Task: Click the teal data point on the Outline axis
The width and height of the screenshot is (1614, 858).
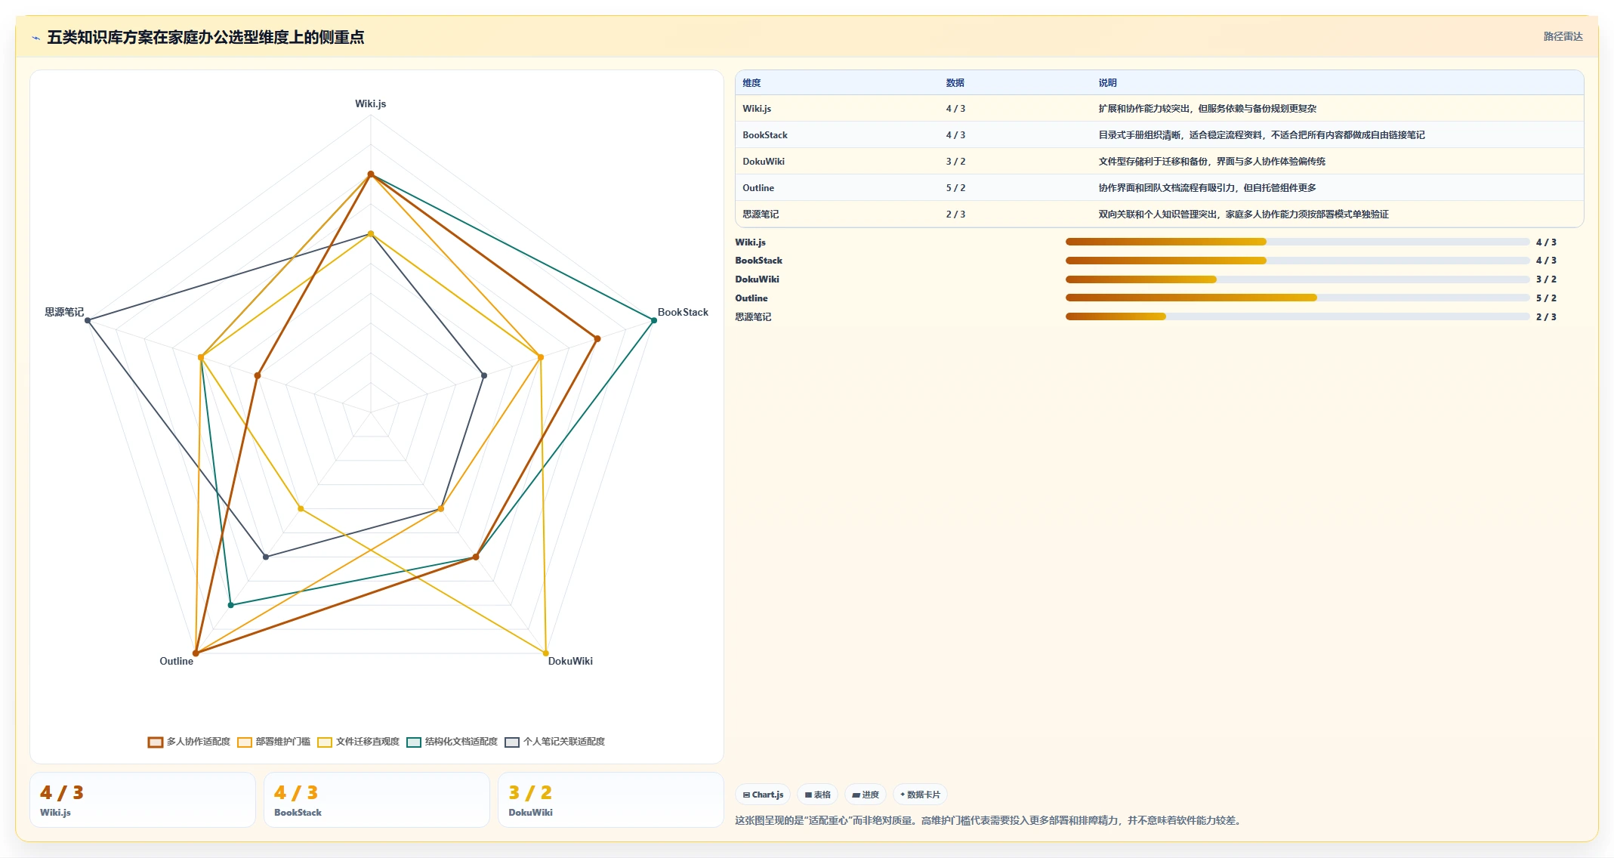Action: pyautogui.click(x=231, y=605)
